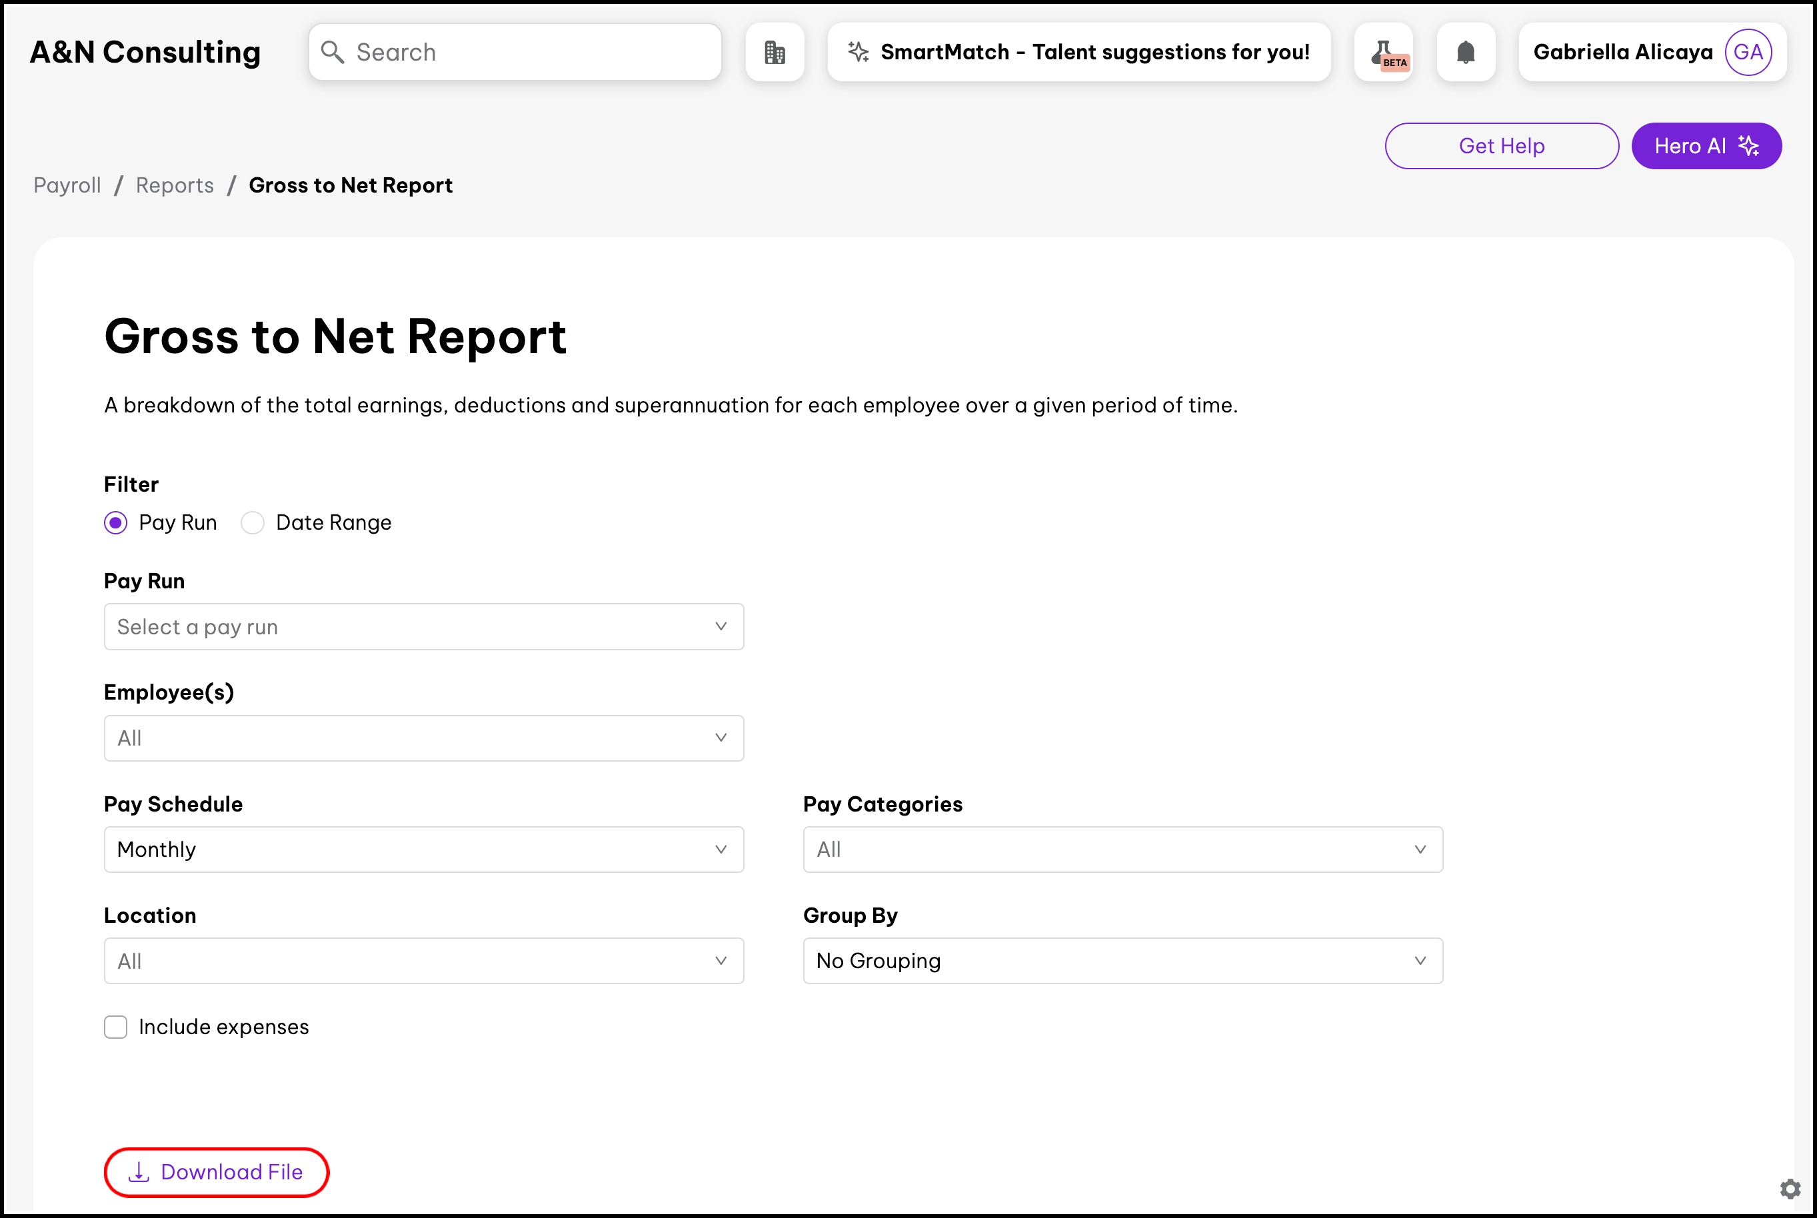Click the SmartMatch sparkle icon
This screenshot has height=1218, width=1817.
[858, 52]
